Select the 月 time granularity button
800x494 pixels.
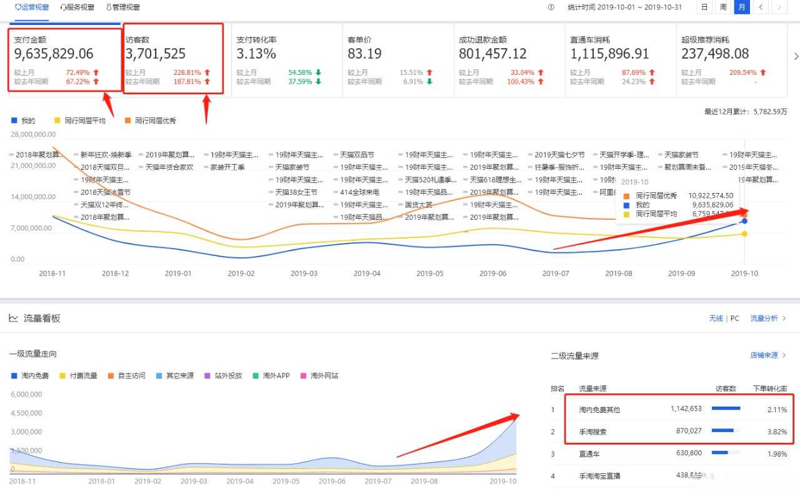click(x=742, y=7)
